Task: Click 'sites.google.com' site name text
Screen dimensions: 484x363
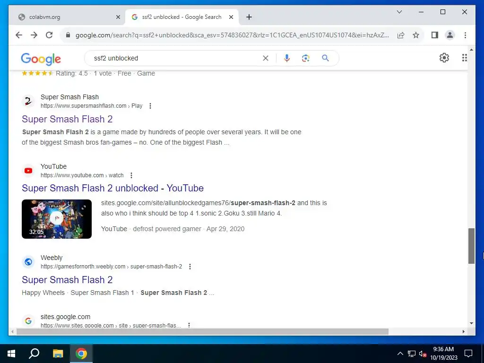Action: pos(65,317)
